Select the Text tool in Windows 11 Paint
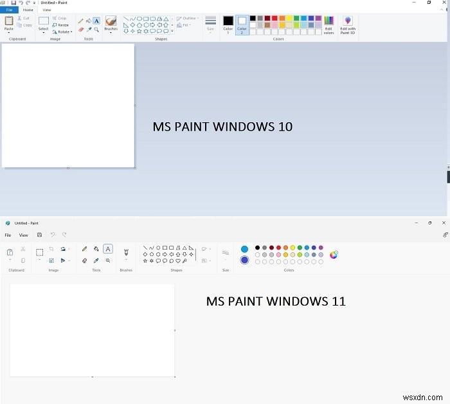This screenshot has width=450, height=404. pyautogui.click(x=108, y=249)
